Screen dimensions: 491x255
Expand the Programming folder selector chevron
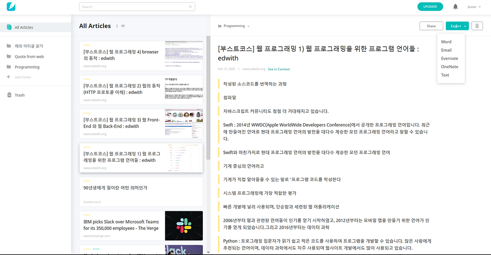(x=249, y=26)
